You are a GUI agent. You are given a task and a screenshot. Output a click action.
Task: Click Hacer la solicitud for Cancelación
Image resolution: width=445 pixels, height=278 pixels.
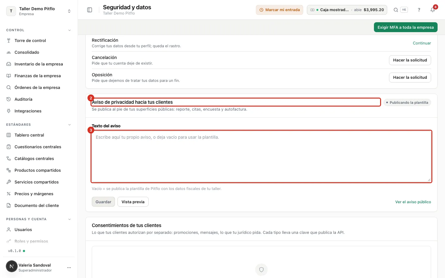[x=410, y=60]
